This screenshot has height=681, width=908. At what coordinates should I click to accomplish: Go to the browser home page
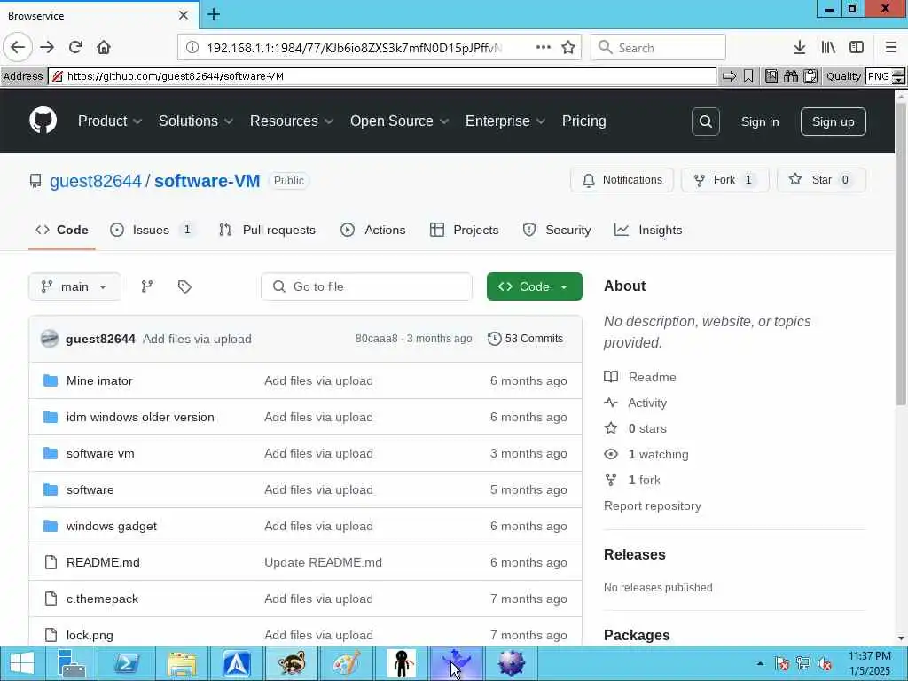pyautogui.click(x=104, y=48)
